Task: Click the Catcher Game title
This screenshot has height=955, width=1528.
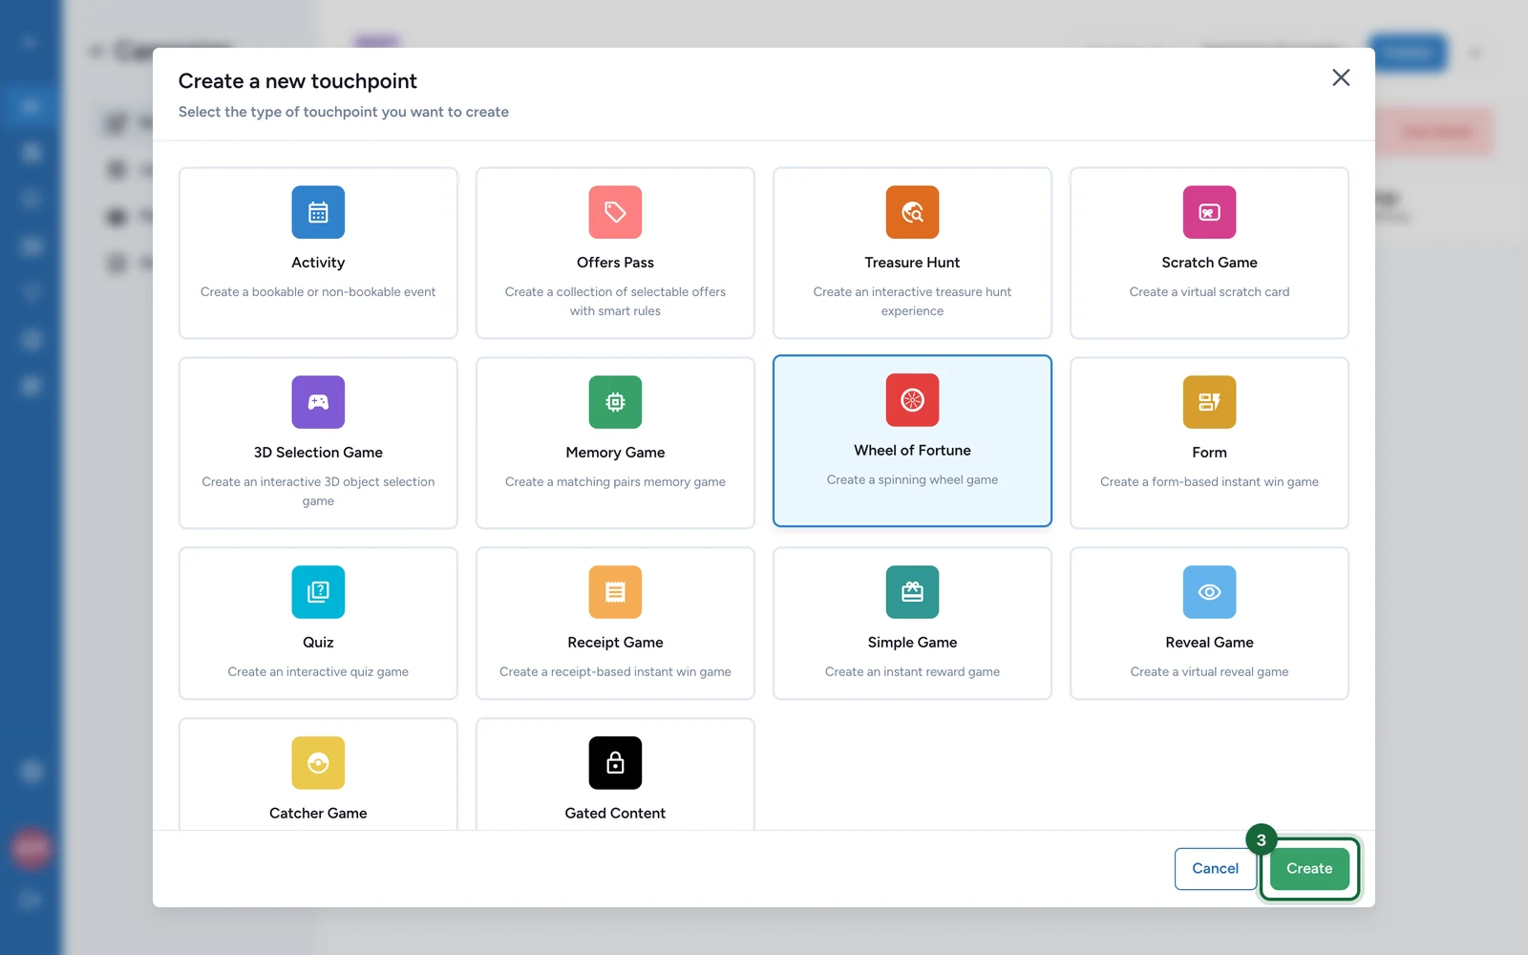Action: (x=318, y=814)
